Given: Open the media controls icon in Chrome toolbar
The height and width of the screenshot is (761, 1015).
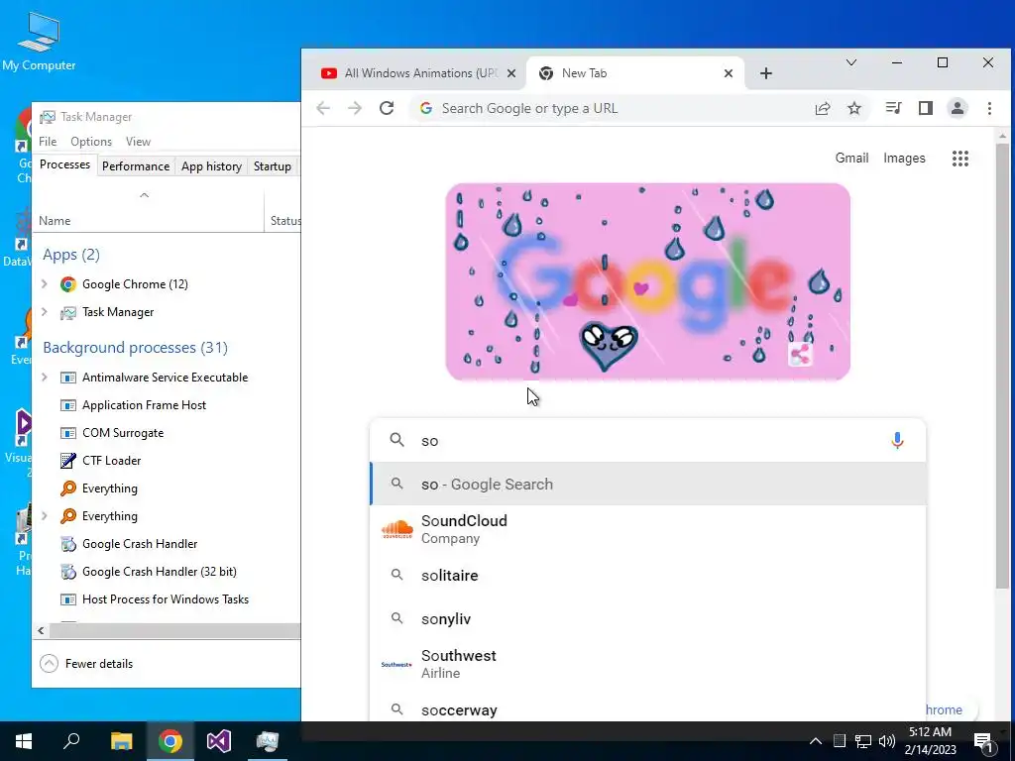Looking at the screenshot, I should pos(893,108).
